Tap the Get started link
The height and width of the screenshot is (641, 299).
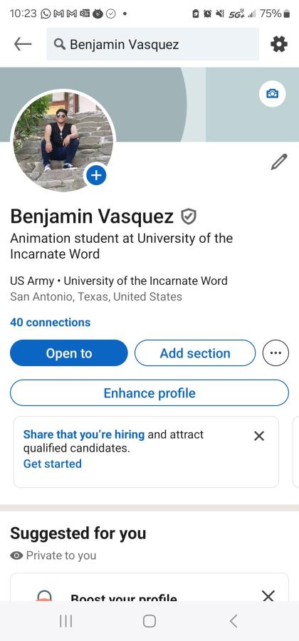[52, 464]
